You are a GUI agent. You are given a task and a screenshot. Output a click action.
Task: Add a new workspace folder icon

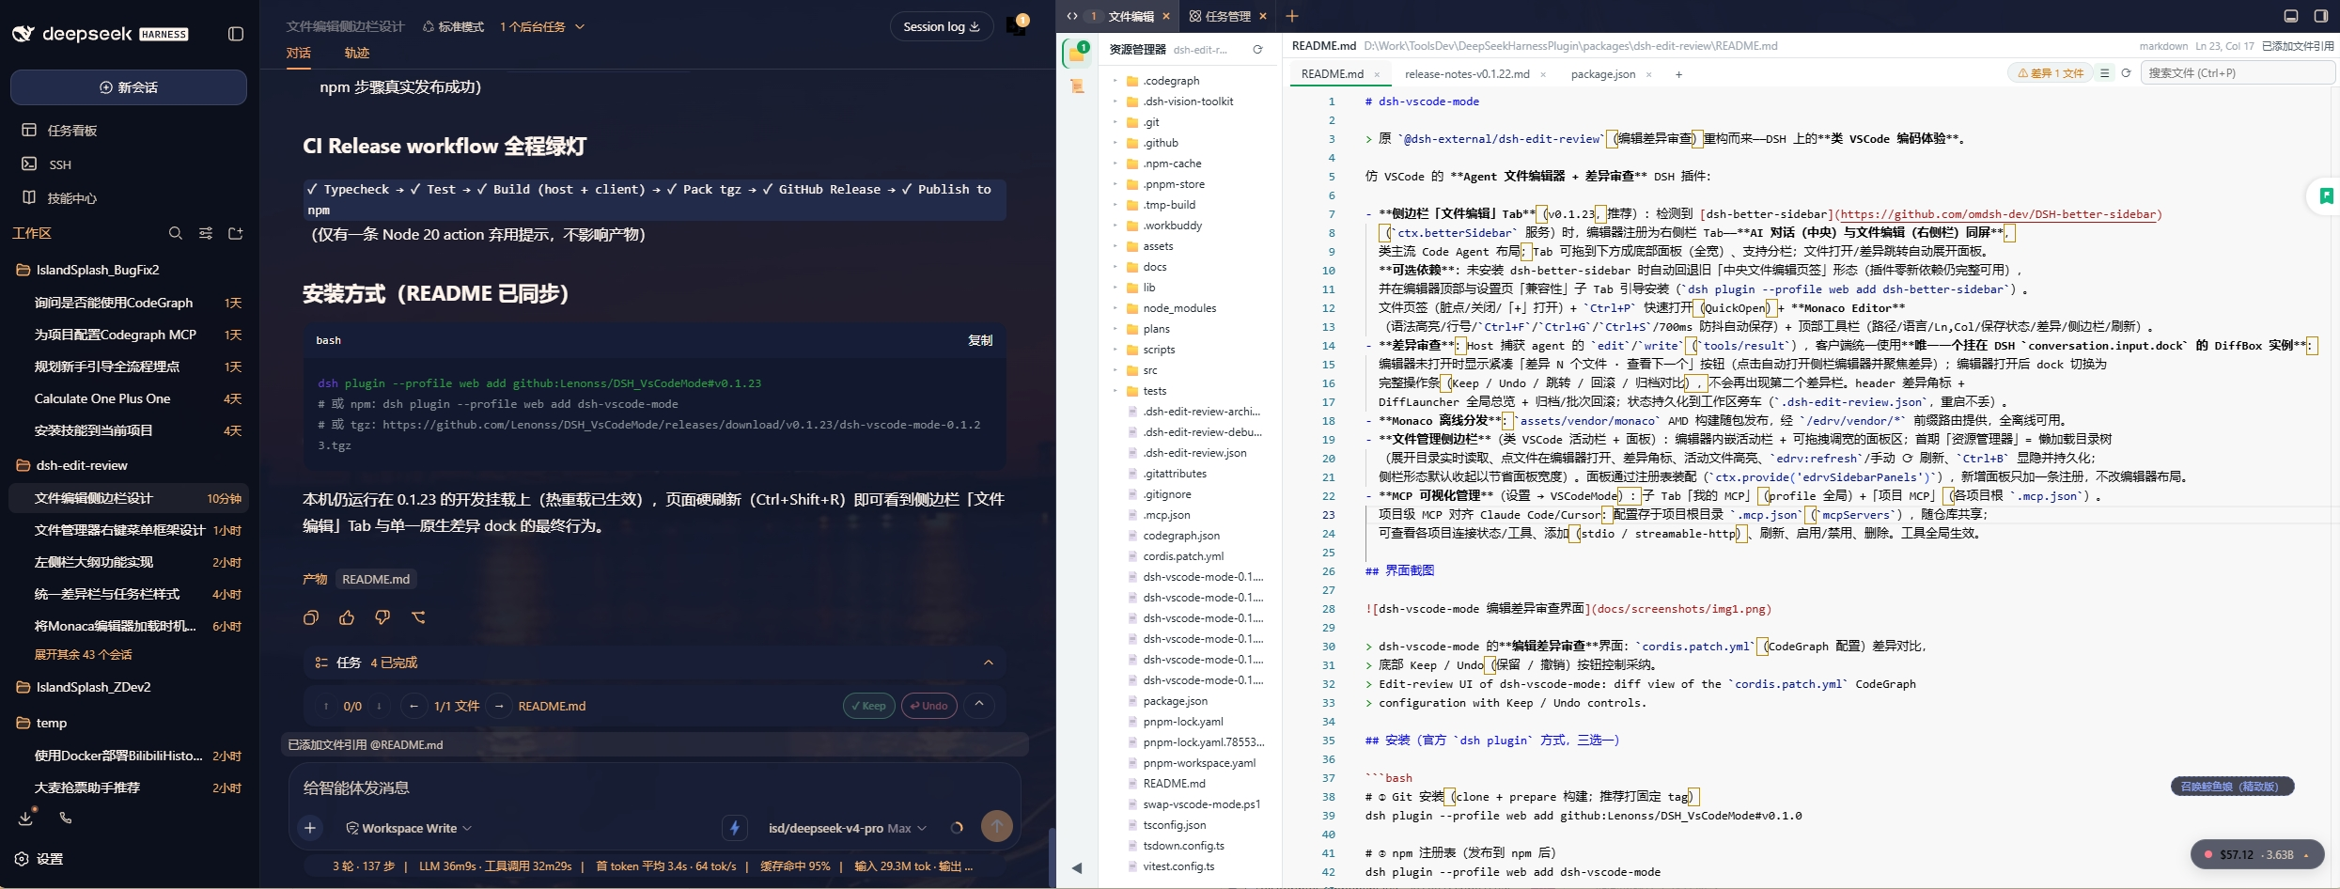(236, 233)
